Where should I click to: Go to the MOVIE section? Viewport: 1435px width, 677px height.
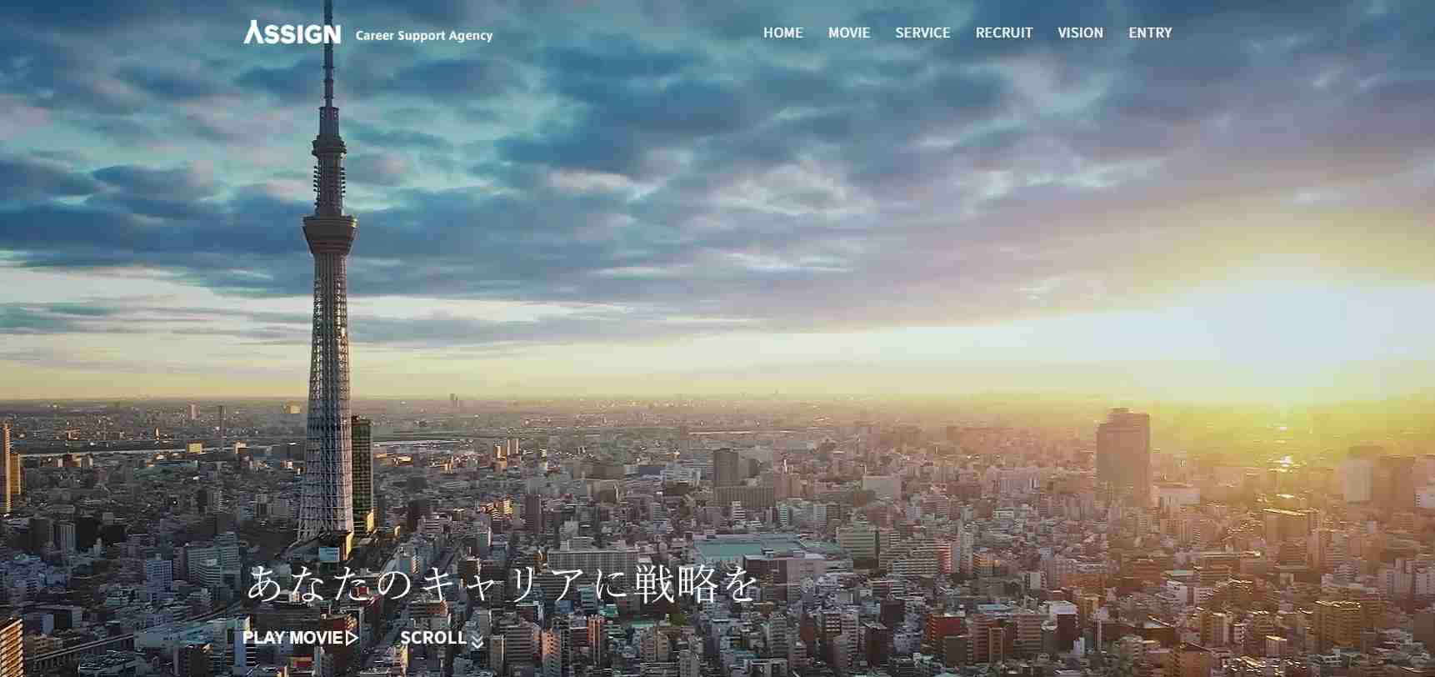click(x=848, y=33)
